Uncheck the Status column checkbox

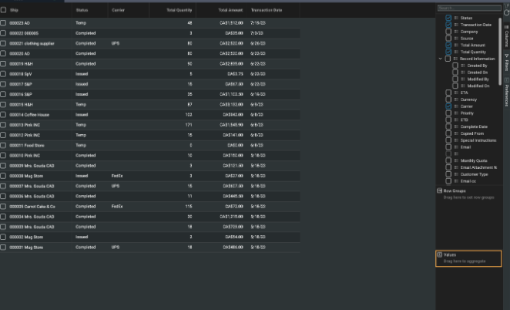tap(448, 18)
